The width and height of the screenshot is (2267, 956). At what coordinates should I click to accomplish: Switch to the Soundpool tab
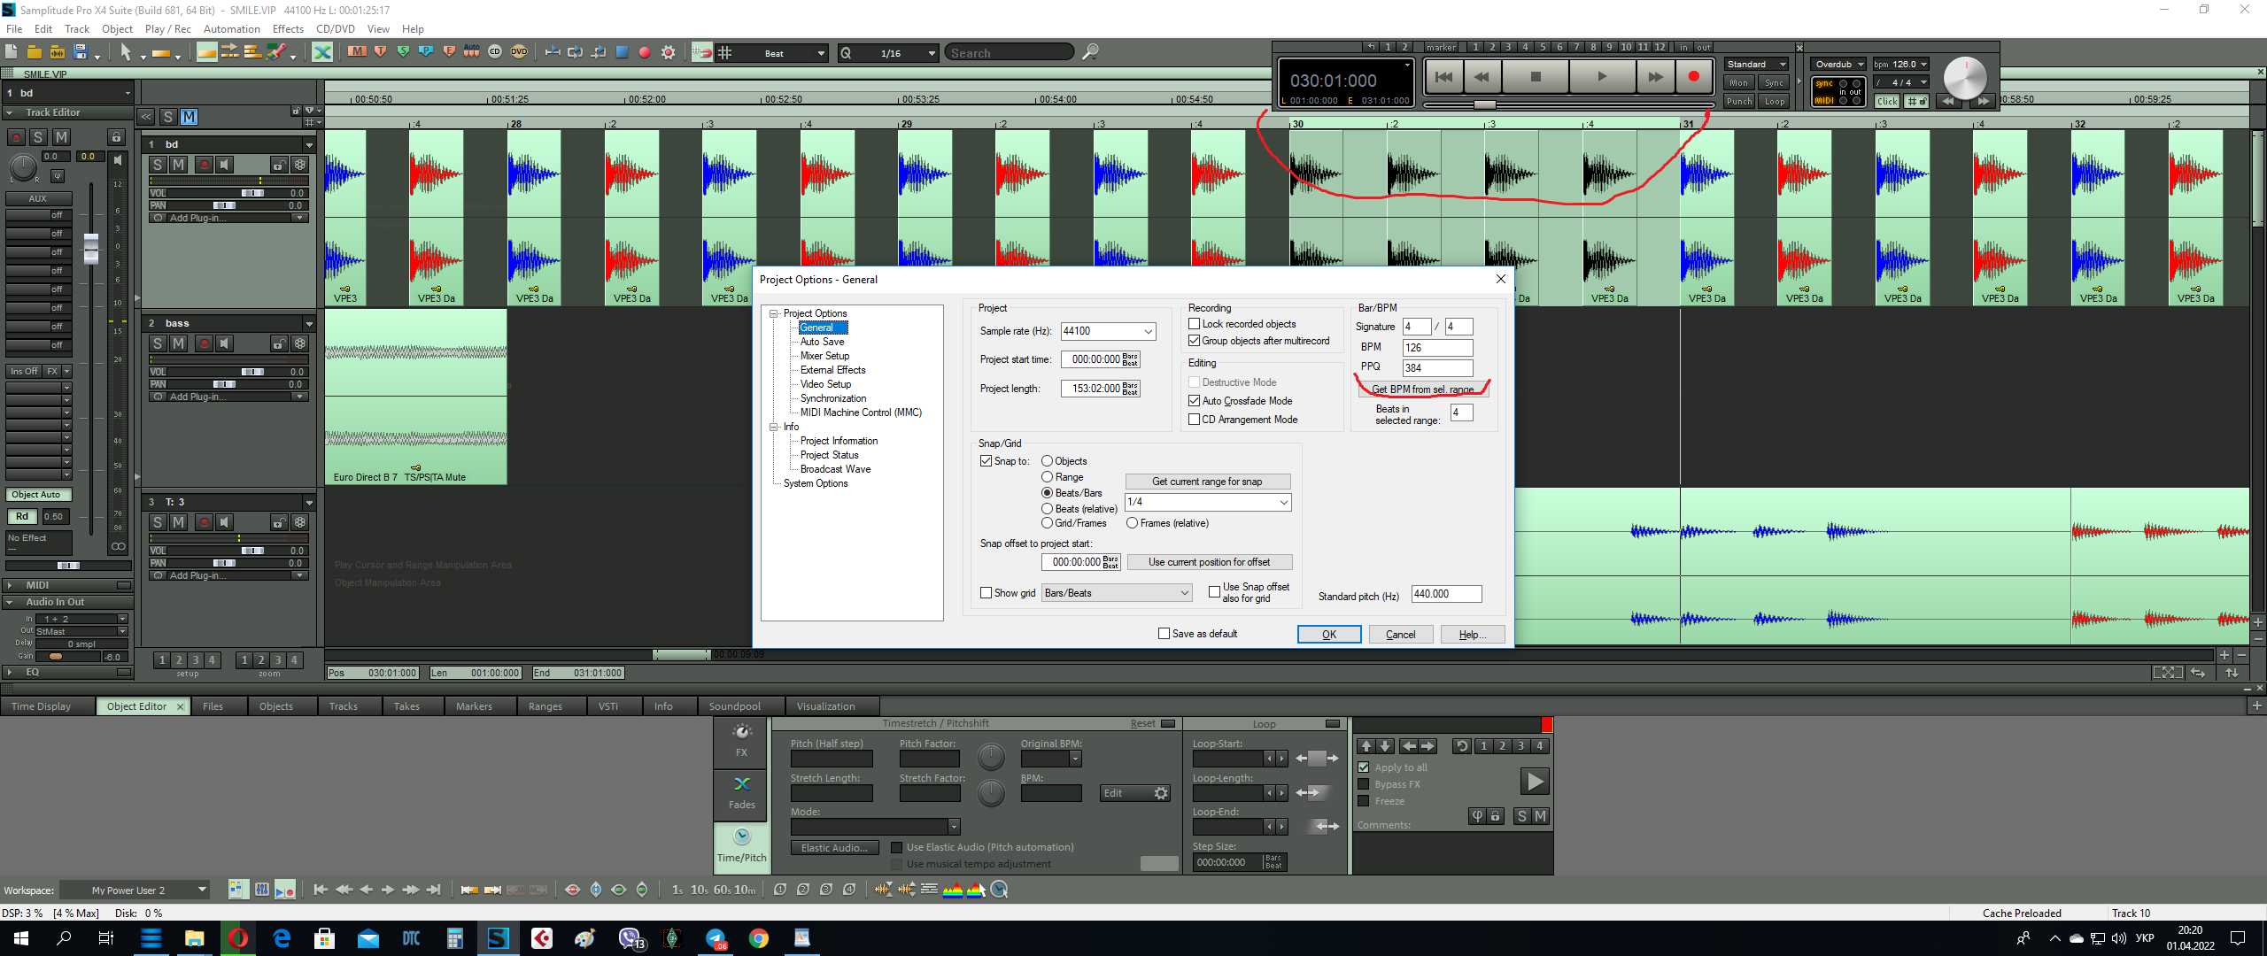tap(735, 706)
